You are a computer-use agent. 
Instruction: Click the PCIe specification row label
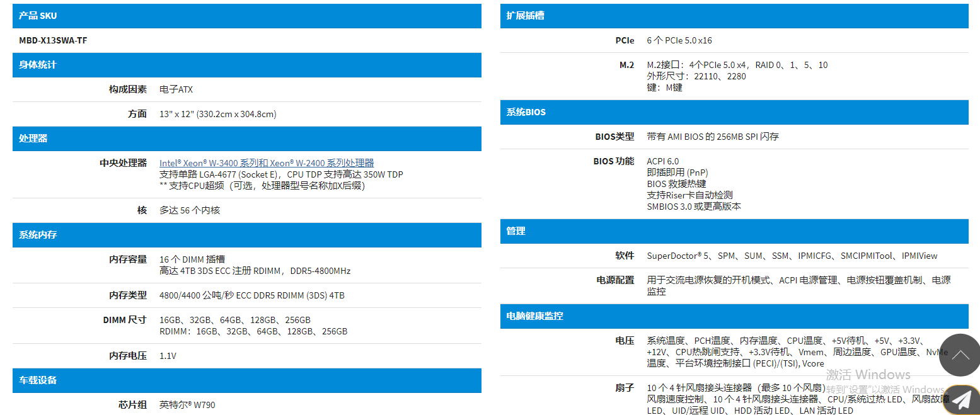pos(625,40)
